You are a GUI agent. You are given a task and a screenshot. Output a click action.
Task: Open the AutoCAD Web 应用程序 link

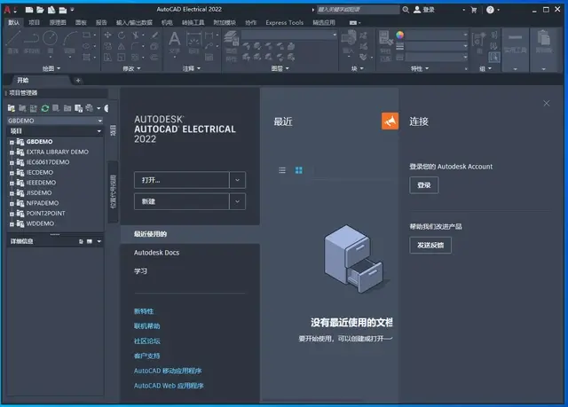pos(169,386)
